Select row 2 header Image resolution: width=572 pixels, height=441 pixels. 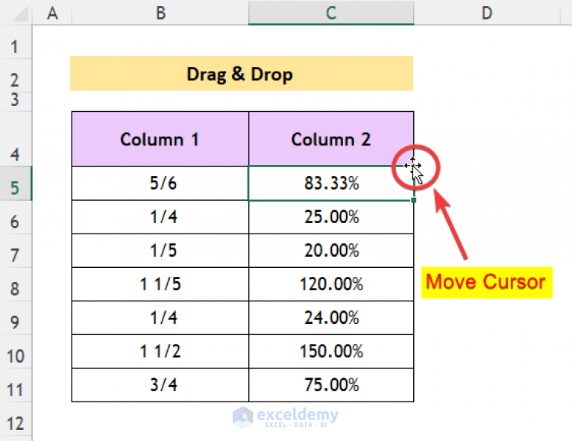[x=16, y=75]
